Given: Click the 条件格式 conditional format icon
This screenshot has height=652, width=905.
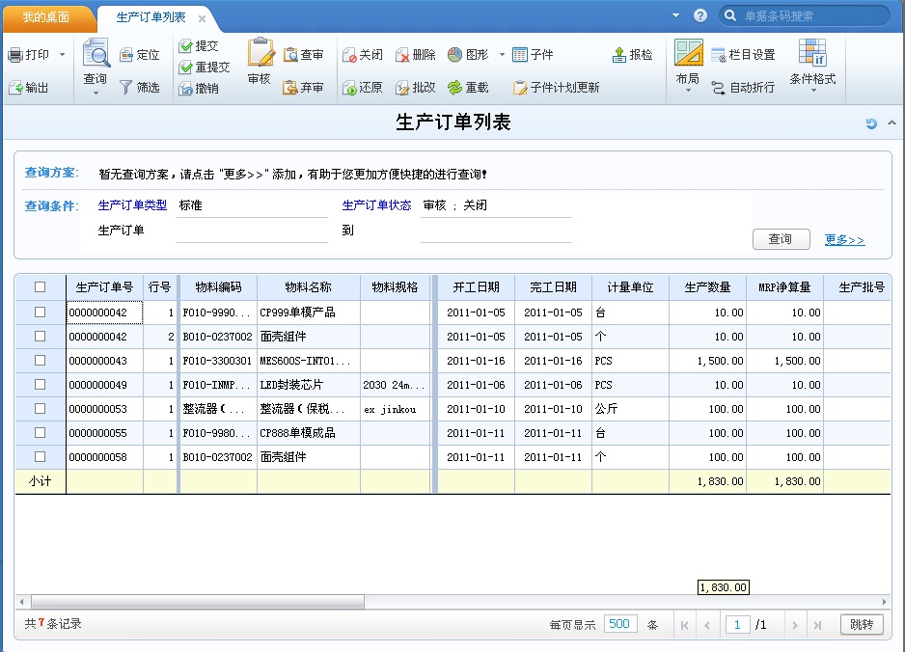Looking at the screenshot, I should tap(812, 52).
